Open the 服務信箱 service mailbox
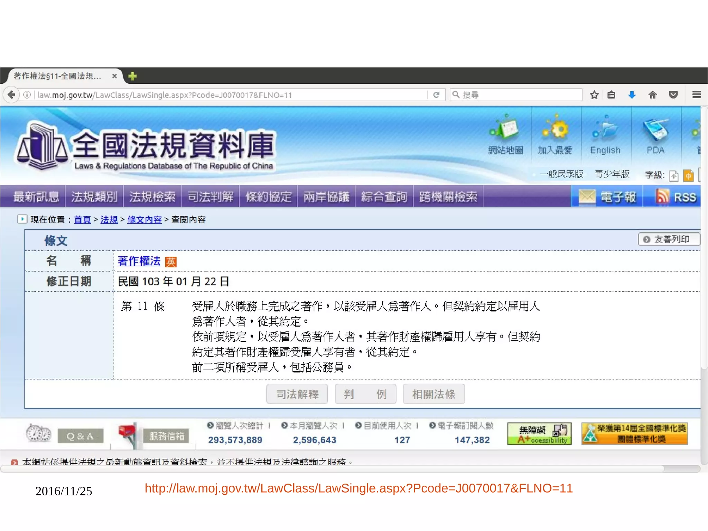This screenshot has width=708, height=531. [166, 436]
